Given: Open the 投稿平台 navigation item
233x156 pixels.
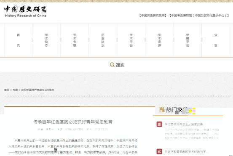Looking at the screenshot, I should 187,40.
